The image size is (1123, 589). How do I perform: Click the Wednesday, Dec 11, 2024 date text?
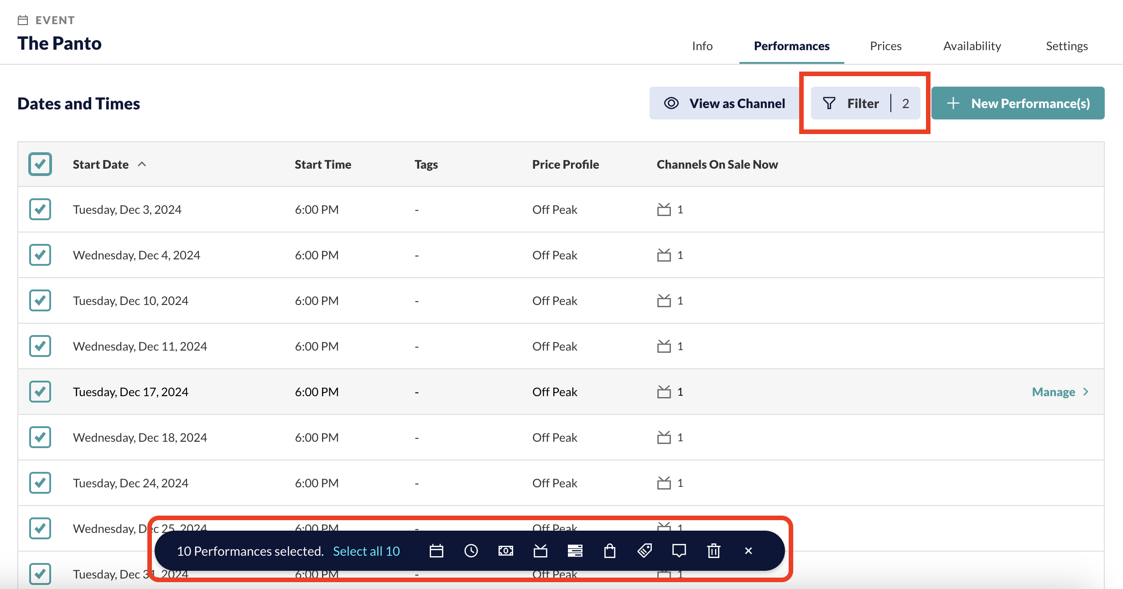pos(140,346)
